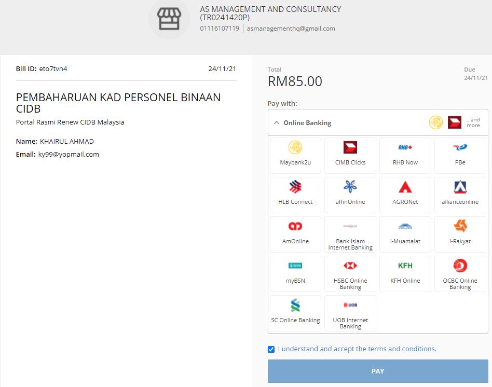Click the PAY button
The image size is (492, 387).
pos(378,371)
